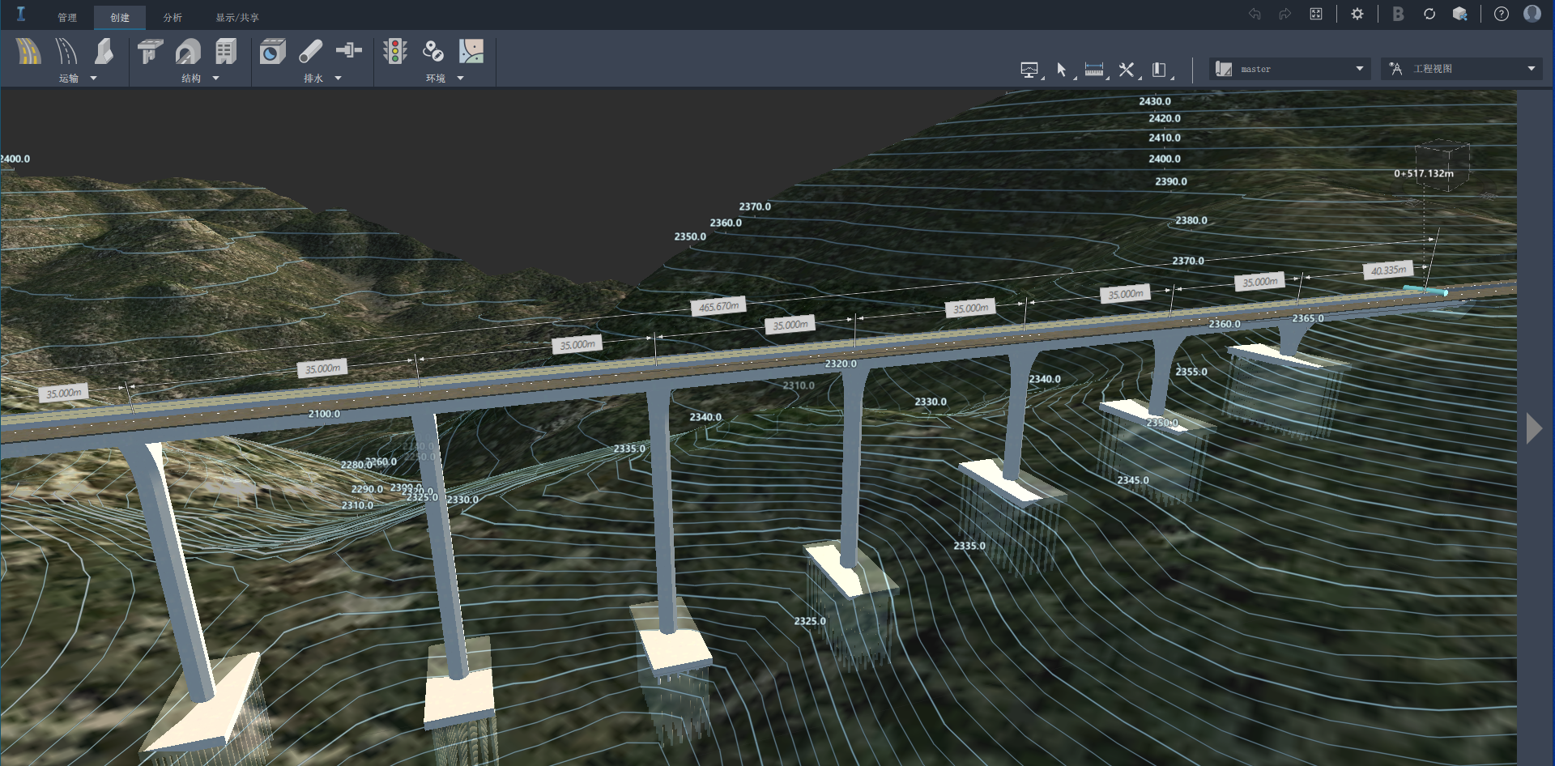Choose the pipe connector tool
This screenshot has height=766, width=1555.
(x=349, y=50)
